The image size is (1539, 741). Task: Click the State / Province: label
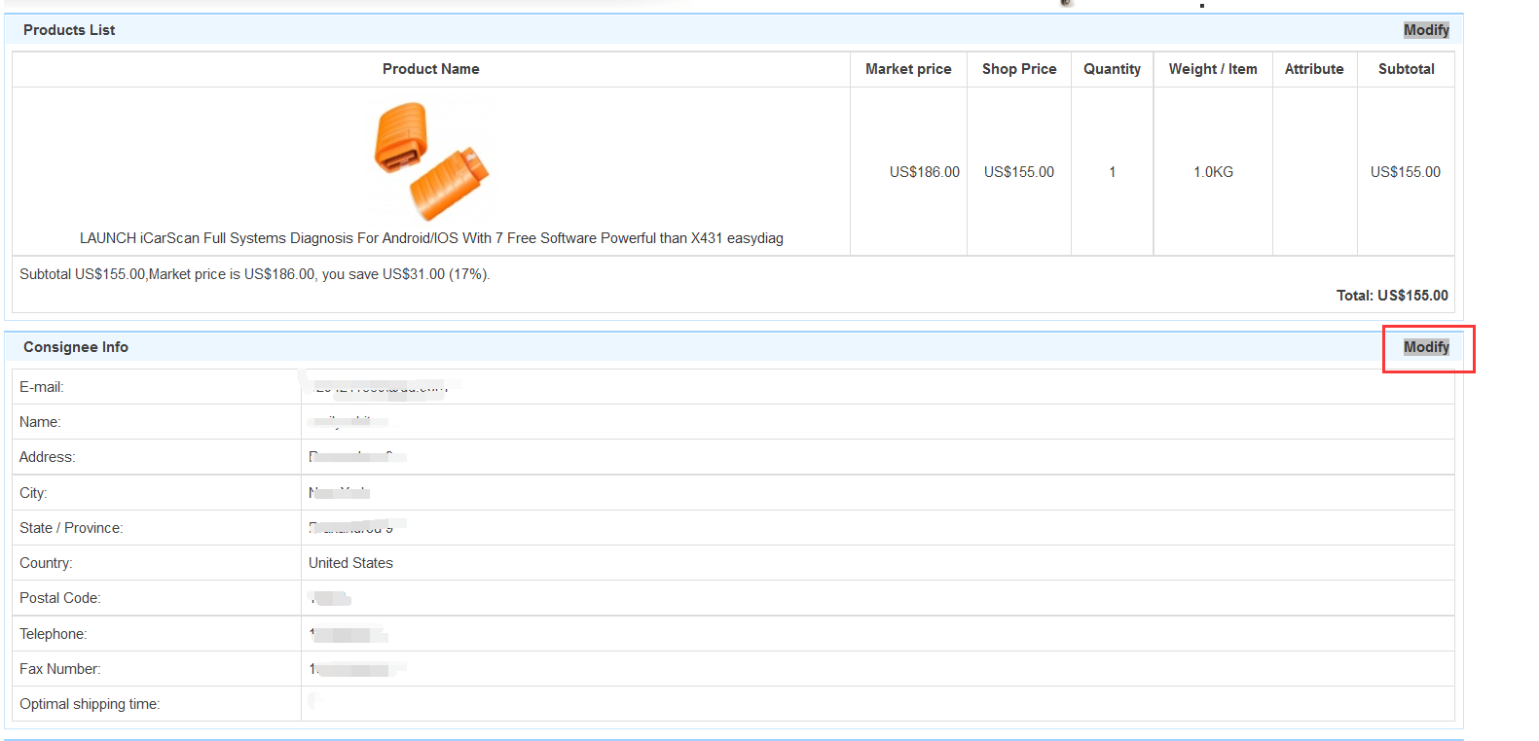pyautogui.click(x=71, y=528)
